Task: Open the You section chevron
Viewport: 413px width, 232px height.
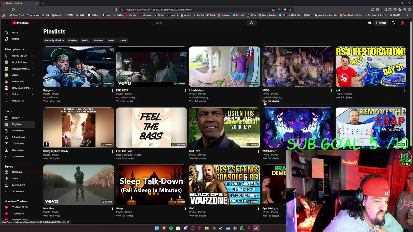Action: [x=12, y=111]
